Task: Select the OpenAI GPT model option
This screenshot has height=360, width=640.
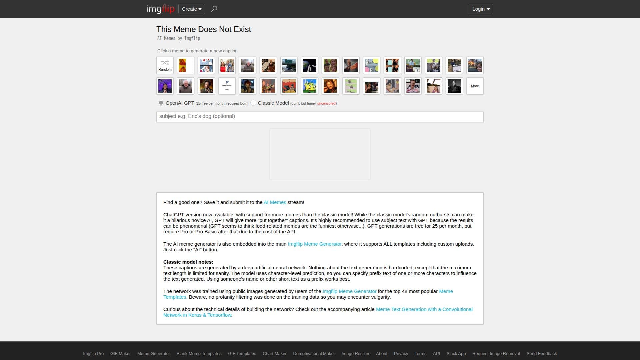Action: (x=161, y=103)
